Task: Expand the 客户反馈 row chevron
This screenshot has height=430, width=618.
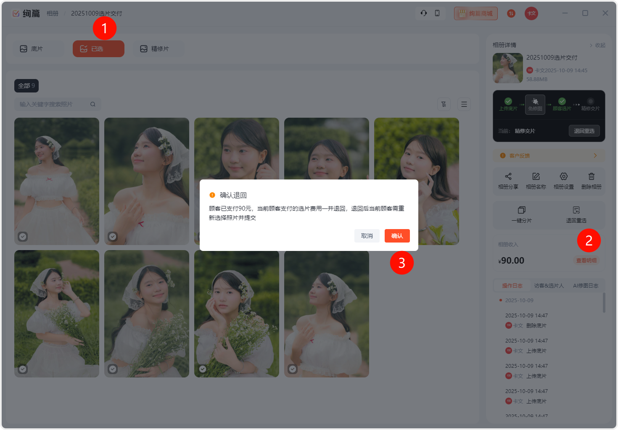Action: point(595,156)
